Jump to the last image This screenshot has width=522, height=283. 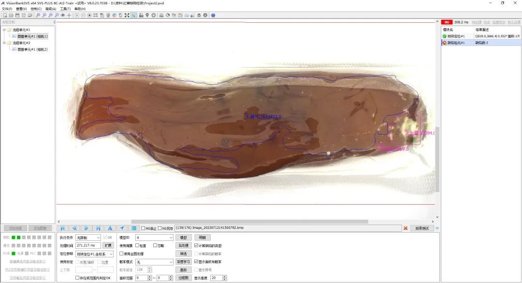(x=98, y=228)
